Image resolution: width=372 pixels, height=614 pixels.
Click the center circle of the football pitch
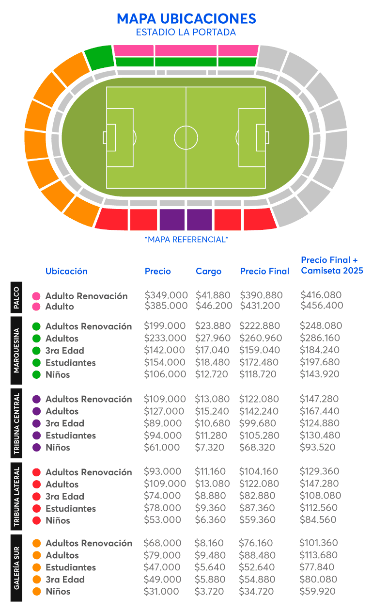(x=186, y=137)
